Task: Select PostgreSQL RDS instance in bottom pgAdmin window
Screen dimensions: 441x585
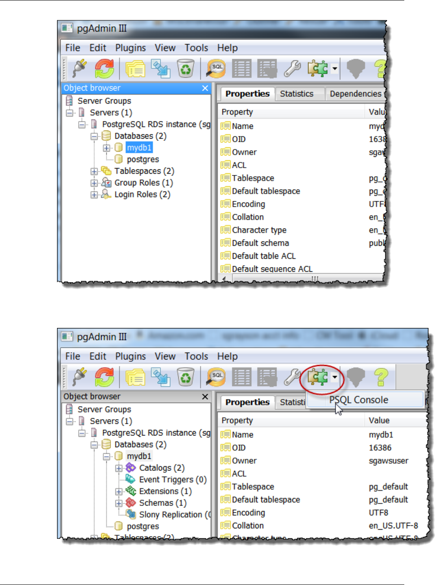Action: coord(156,433)
